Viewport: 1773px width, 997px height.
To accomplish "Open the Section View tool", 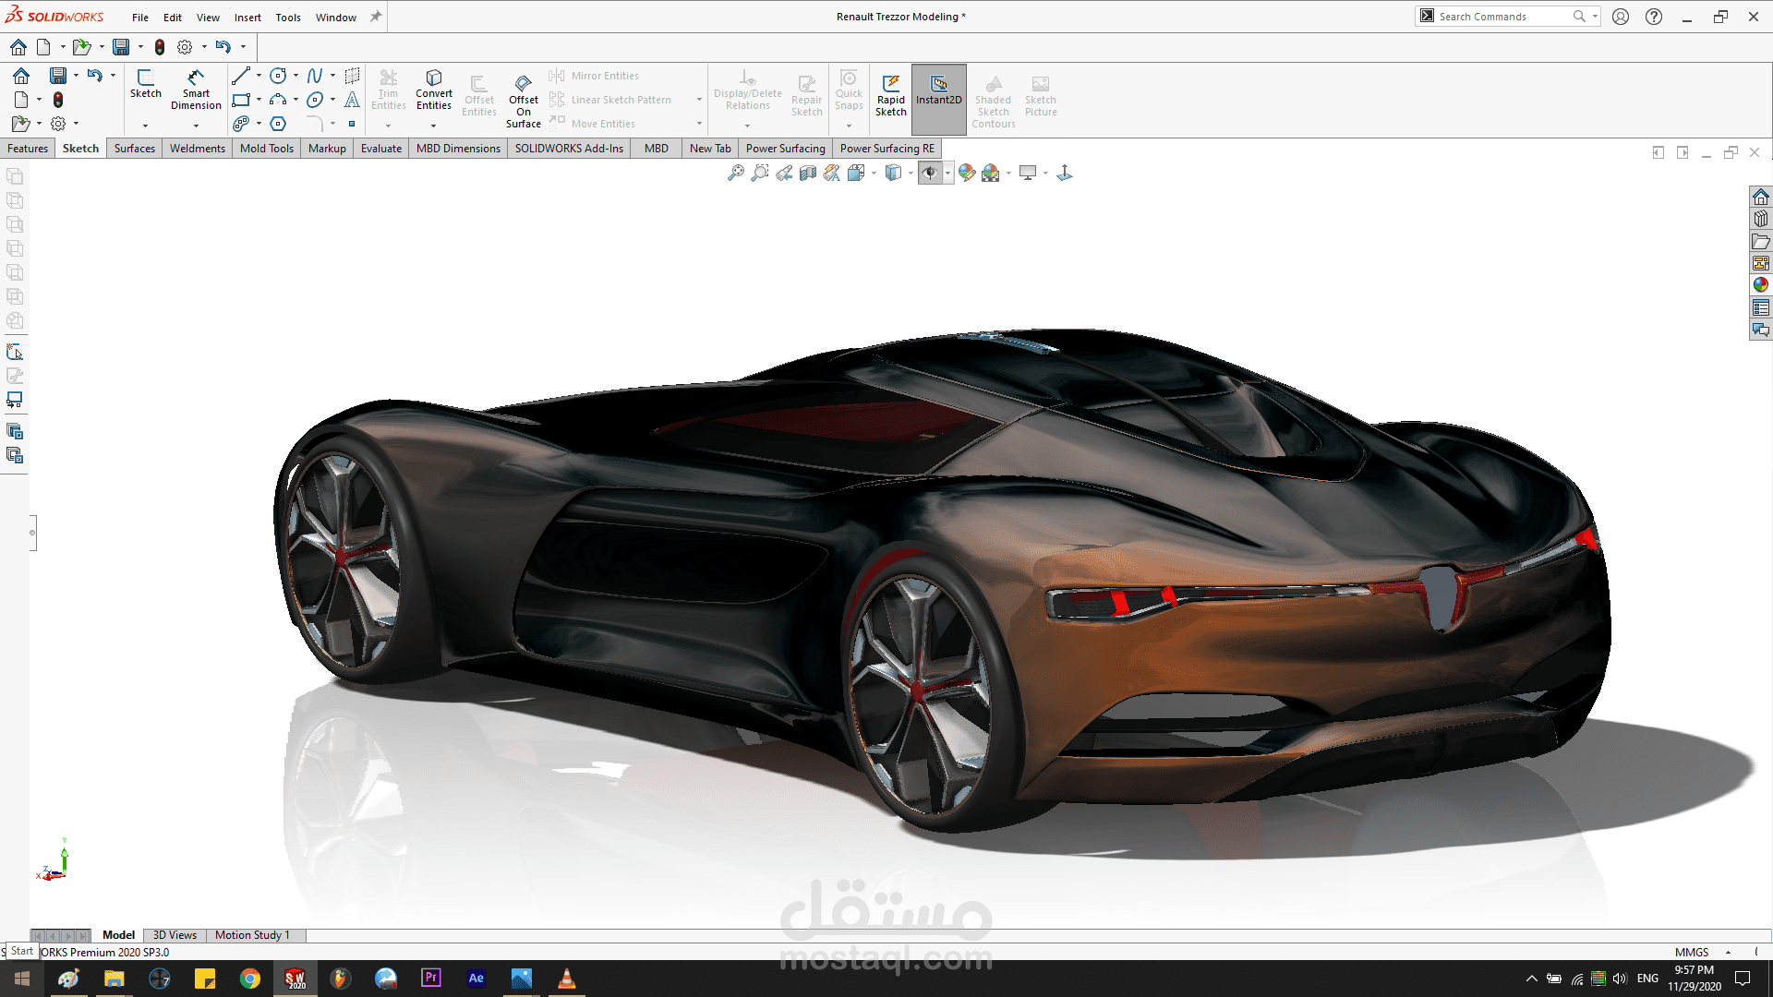I will coord(808,173).
